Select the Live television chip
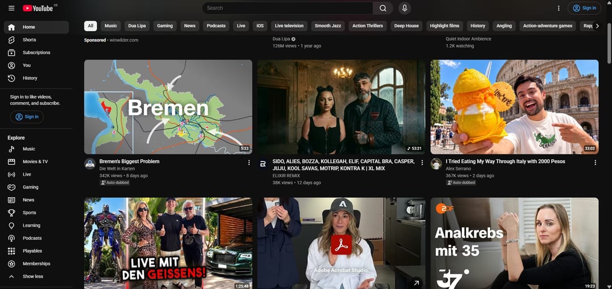This screenshot has width=612, height=289. click(x=289, y=25)
